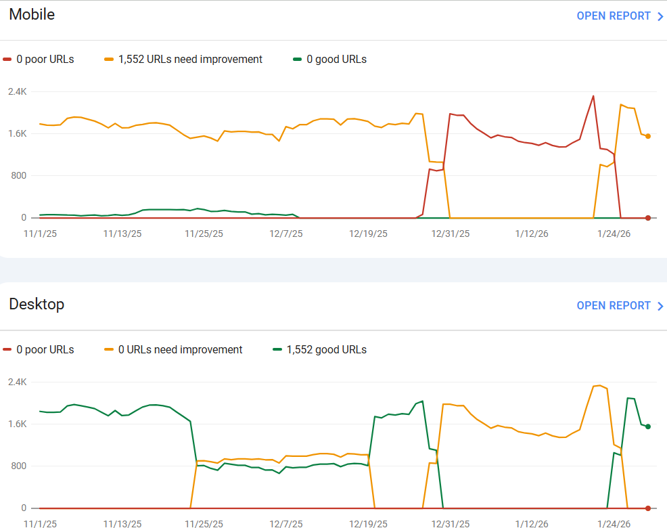667x528 pixels.
Task: Click Desktop green good URLs legend swatch
Action: (277, 349)
